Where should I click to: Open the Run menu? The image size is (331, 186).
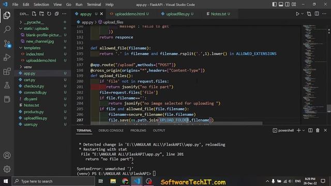79,5
